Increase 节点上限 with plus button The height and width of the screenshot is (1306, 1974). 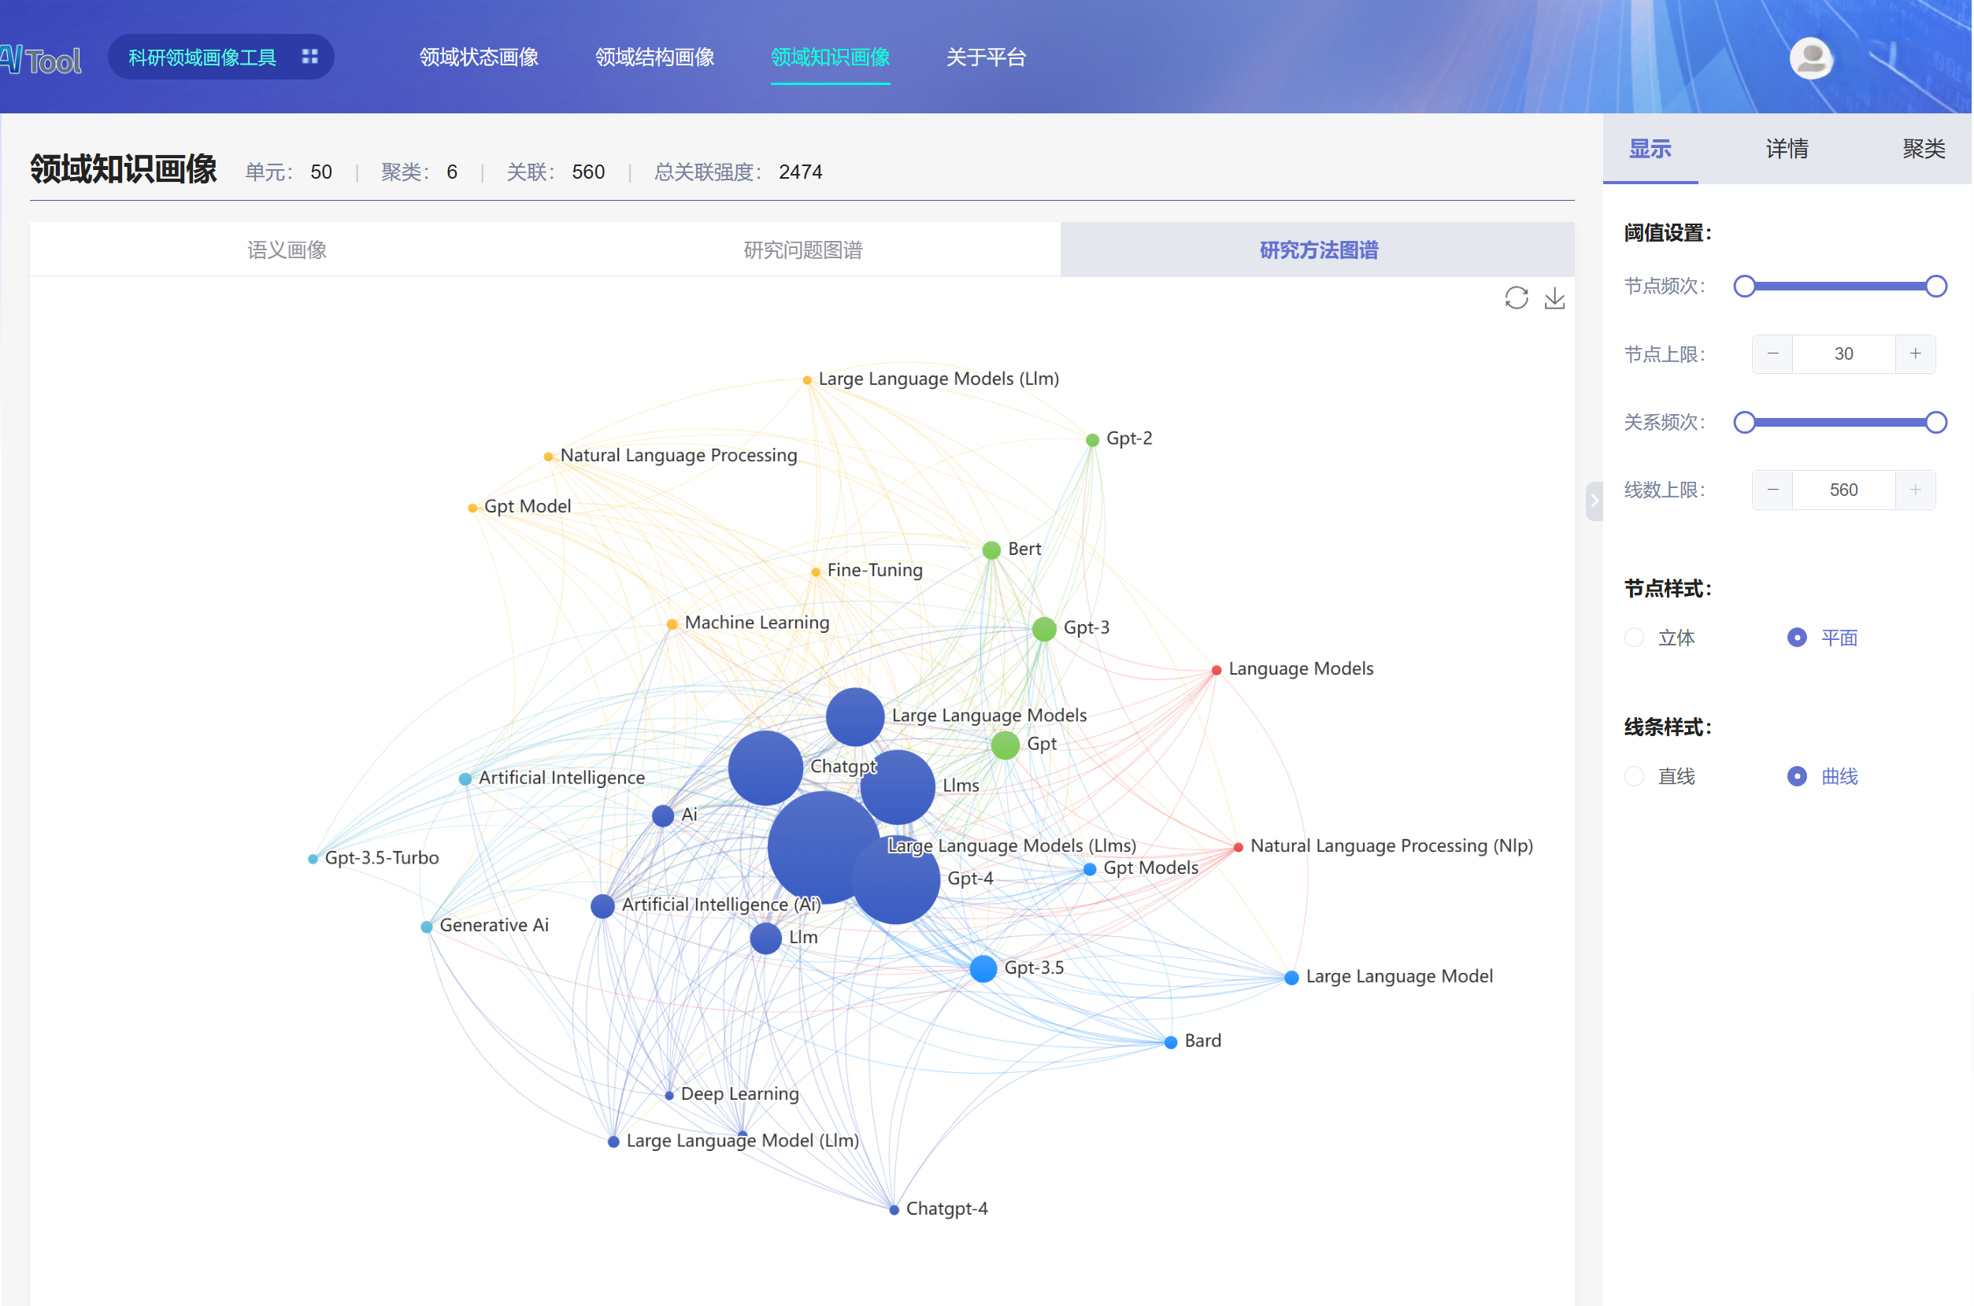[x=1915, y=354]
